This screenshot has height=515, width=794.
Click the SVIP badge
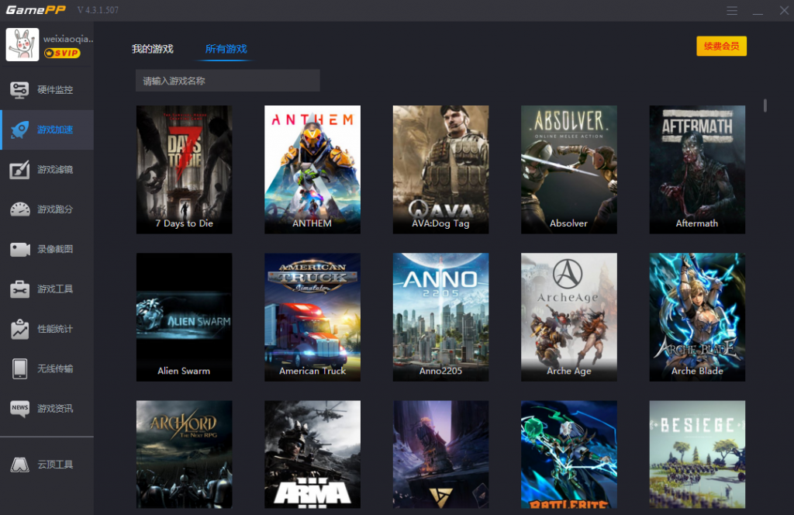tap(62, 54)
